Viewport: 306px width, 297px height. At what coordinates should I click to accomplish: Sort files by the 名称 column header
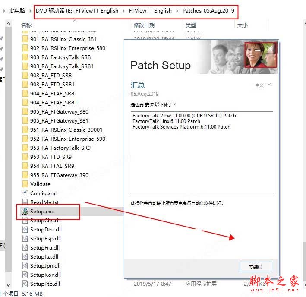[26, 25]
